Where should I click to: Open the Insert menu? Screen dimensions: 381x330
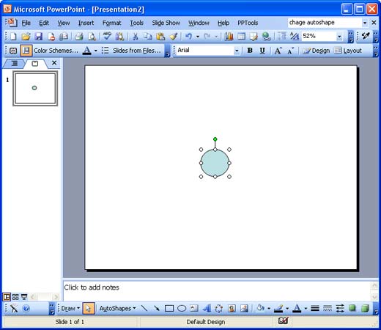pos(86,23)
